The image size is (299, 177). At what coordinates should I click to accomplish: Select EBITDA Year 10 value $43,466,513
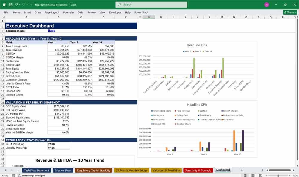[x=103, y=54]
